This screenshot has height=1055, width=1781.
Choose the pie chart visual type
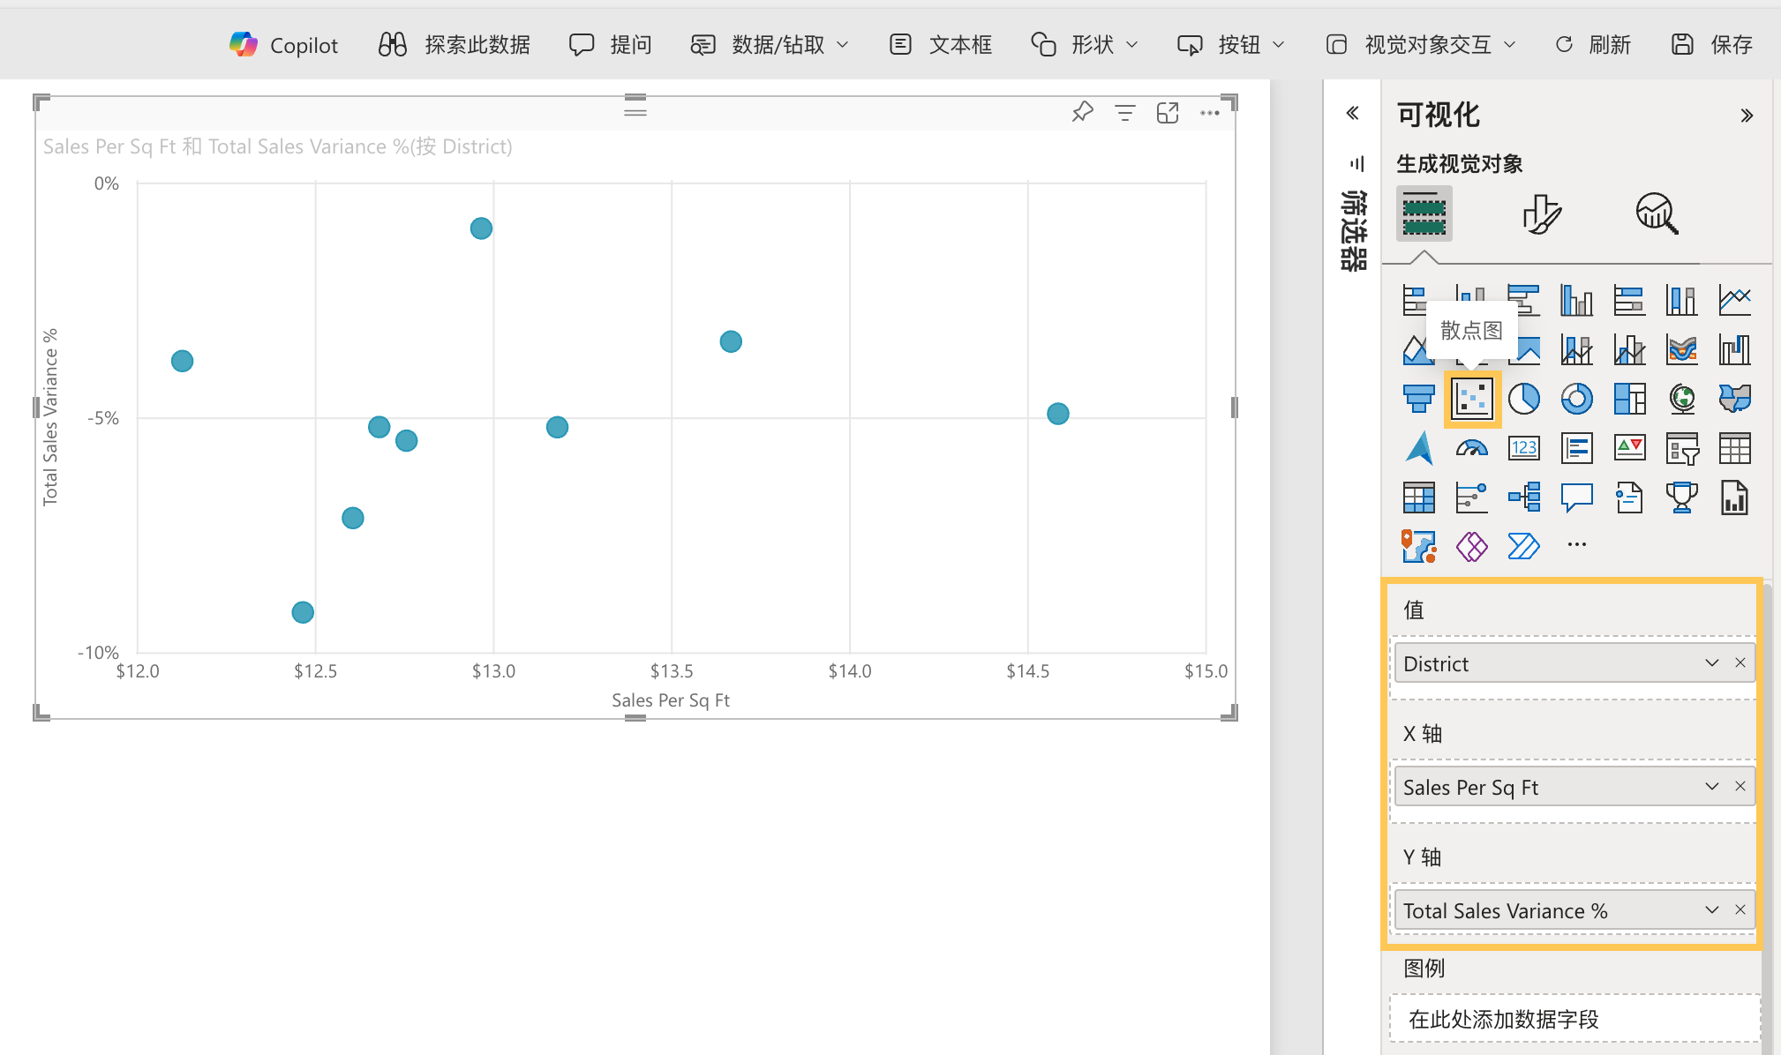point(1523,398)
